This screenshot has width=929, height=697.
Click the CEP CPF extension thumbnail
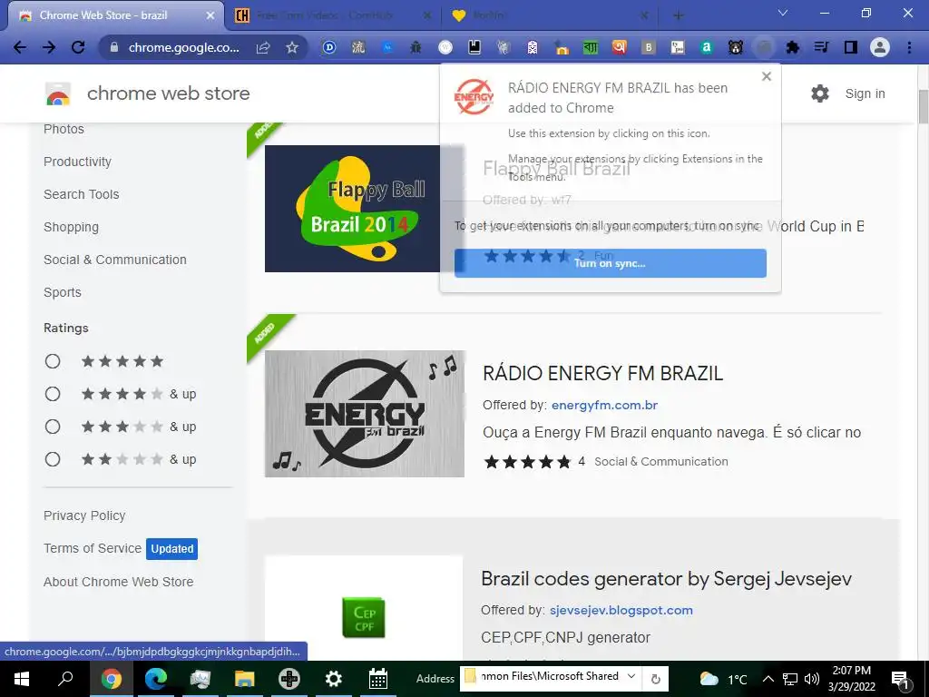click(x=364, y=617)
